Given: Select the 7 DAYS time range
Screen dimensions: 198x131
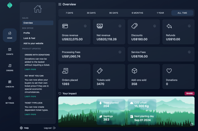Looking at the screenshot, I should coord(69,13).
